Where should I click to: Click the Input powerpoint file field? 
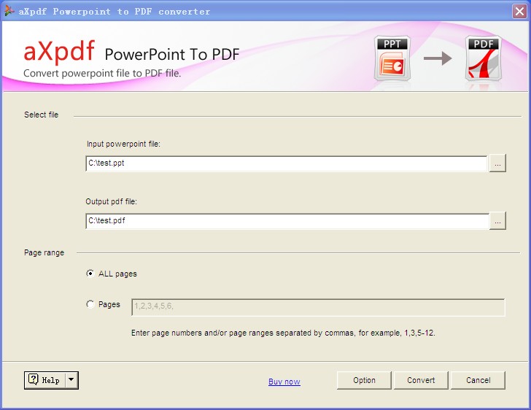287,163
